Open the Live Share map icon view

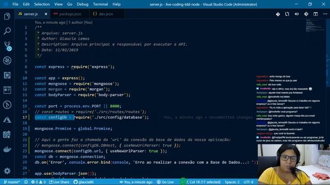(x=7, y=135)
